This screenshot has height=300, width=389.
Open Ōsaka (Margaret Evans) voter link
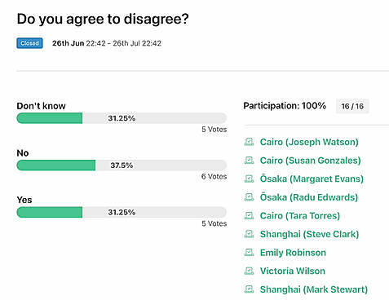pyautogui.click(x=312, y=179)
